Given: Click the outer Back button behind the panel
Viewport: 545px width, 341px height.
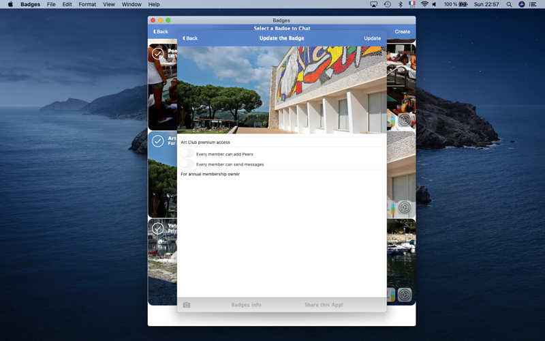Looking at the screenshot, I should click(161, 31).
